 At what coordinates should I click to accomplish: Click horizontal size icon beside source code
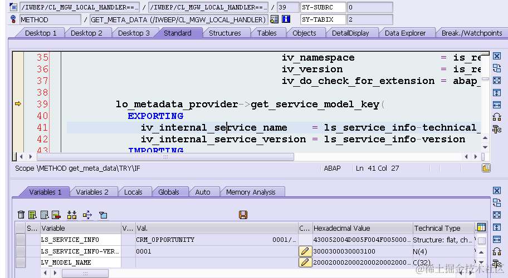tap(497, 105)
